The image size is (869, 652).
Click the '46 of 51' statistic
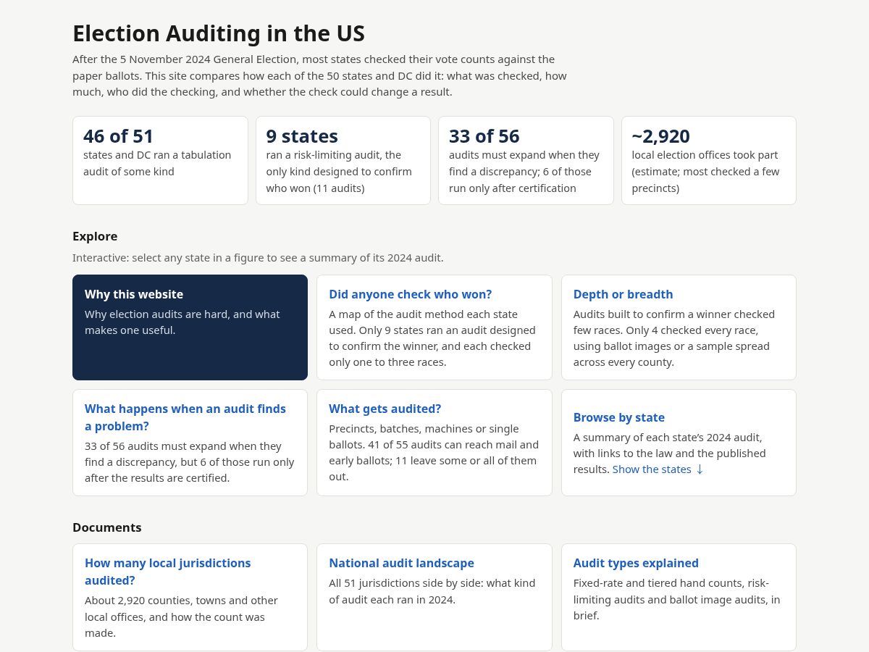pos(118,136)
